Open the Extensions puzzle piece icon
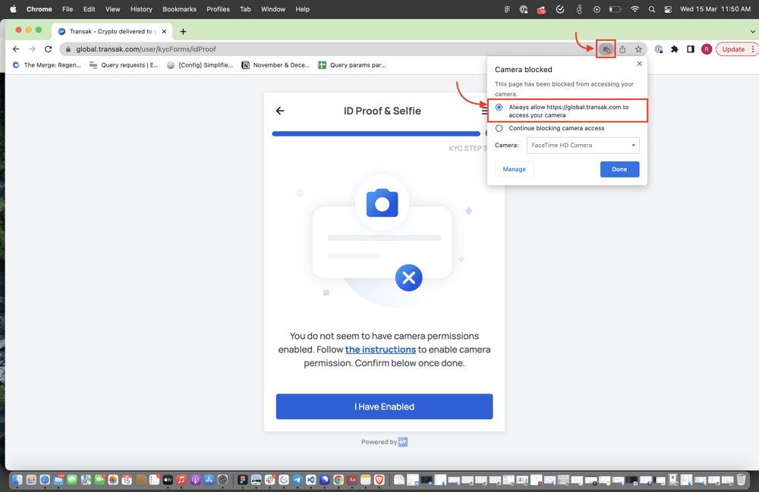This screenshot has width=759, height=492. [x=674, y=49]
